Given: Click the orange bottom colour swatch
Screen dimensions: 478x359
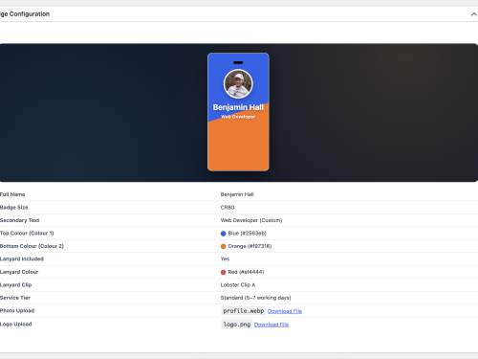Looking at the screenshot, I should point(223,246).
